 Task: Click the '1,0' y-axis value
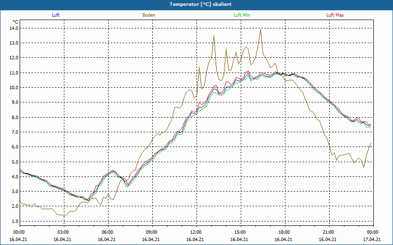15,221
